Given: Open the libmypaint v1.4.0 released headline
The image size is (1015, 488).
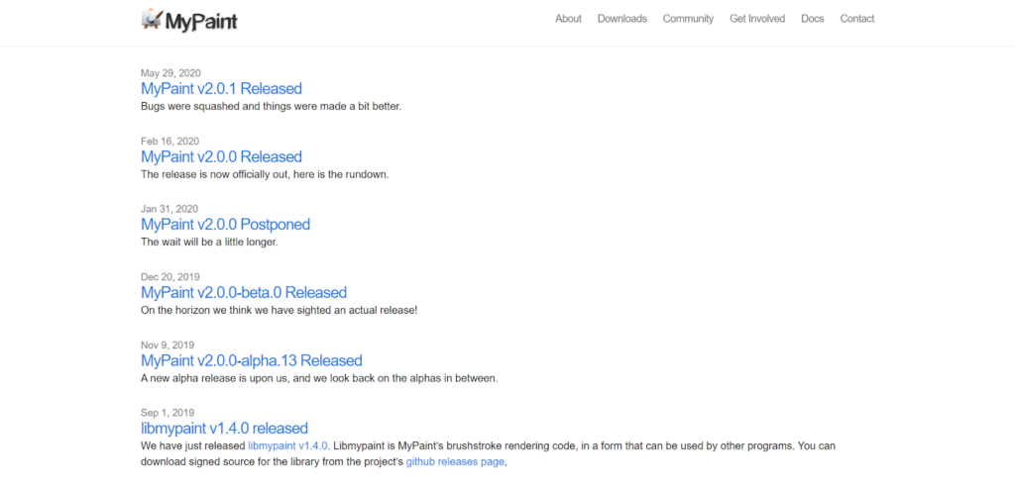Looking at the screenshot, I should [224, 429].
